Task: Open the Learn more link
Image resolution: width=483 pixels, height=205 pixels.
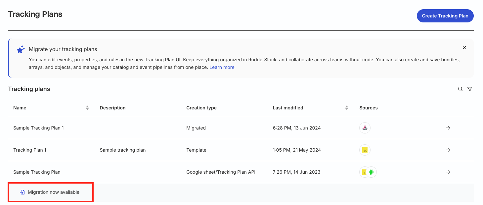Action: (222, 67)
